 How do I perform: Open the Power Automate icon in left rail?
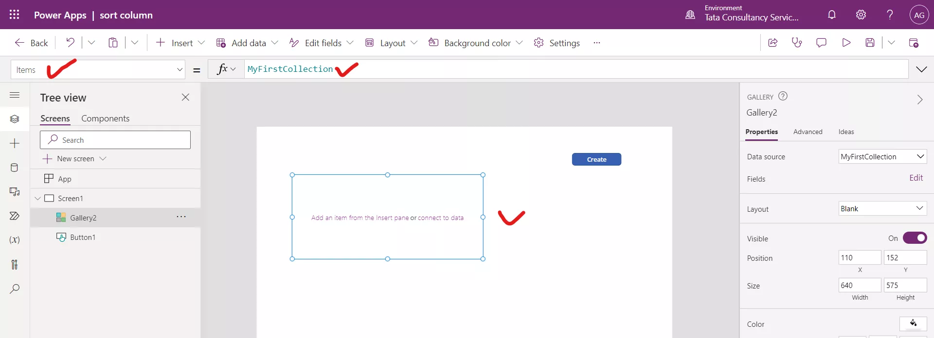[x=15, y=216]
